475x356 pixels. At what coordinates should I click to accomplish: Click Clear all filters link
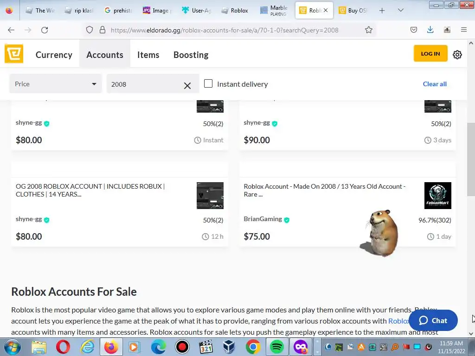(435, 84)
